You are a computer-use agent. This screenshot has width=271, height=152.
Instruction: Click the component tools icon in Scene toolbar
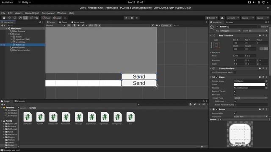[152, 25]
